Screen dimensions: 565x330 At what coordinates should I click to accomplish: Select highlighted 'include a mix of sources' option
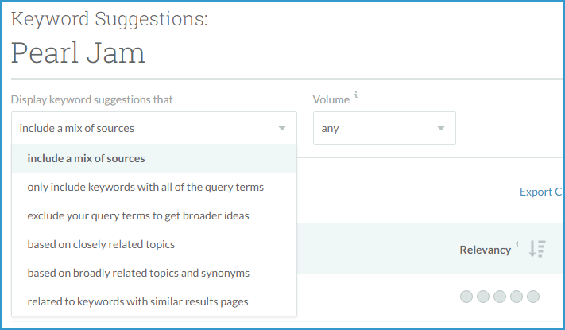(x=86, y=158)
